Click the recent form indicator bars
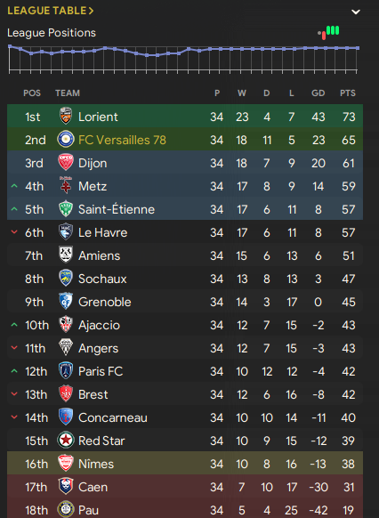This screenshot has width=379, height=518. [x=329, y=32]
